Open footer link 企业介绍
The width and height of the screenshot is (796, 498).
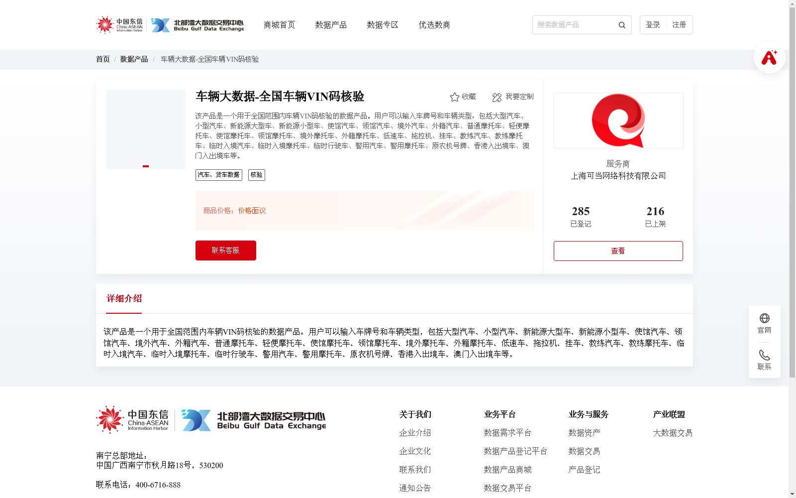coord(415,433)
